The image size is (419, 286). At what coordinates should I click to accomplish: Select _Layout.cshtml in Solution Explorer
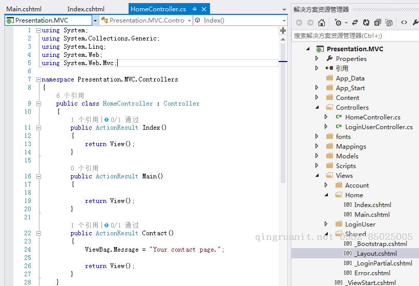[x=375, y=253]
